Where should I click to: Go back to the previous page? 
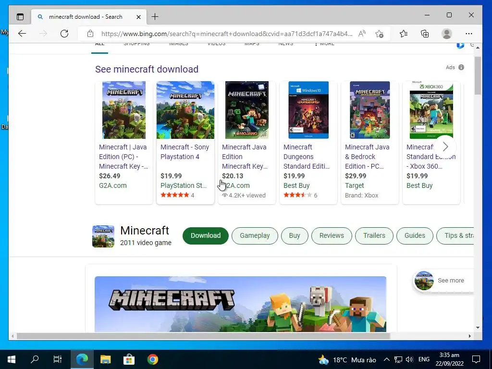22,34
